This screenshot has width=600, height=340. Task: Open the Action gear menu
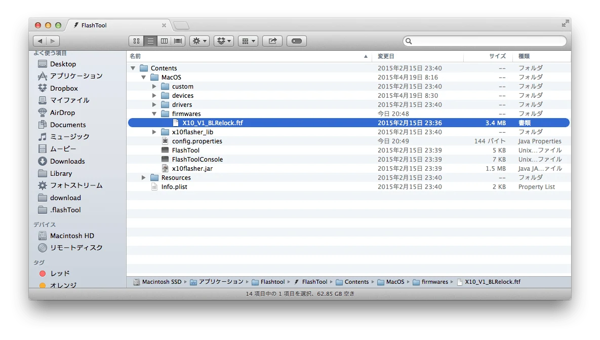tap(199, 41)
